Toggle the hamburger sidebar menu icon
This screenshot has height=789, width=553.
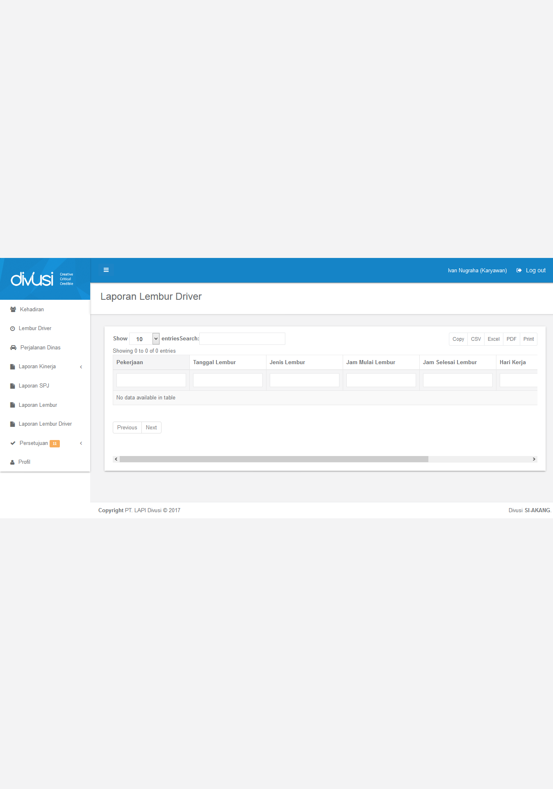click(x=106, y=270)
